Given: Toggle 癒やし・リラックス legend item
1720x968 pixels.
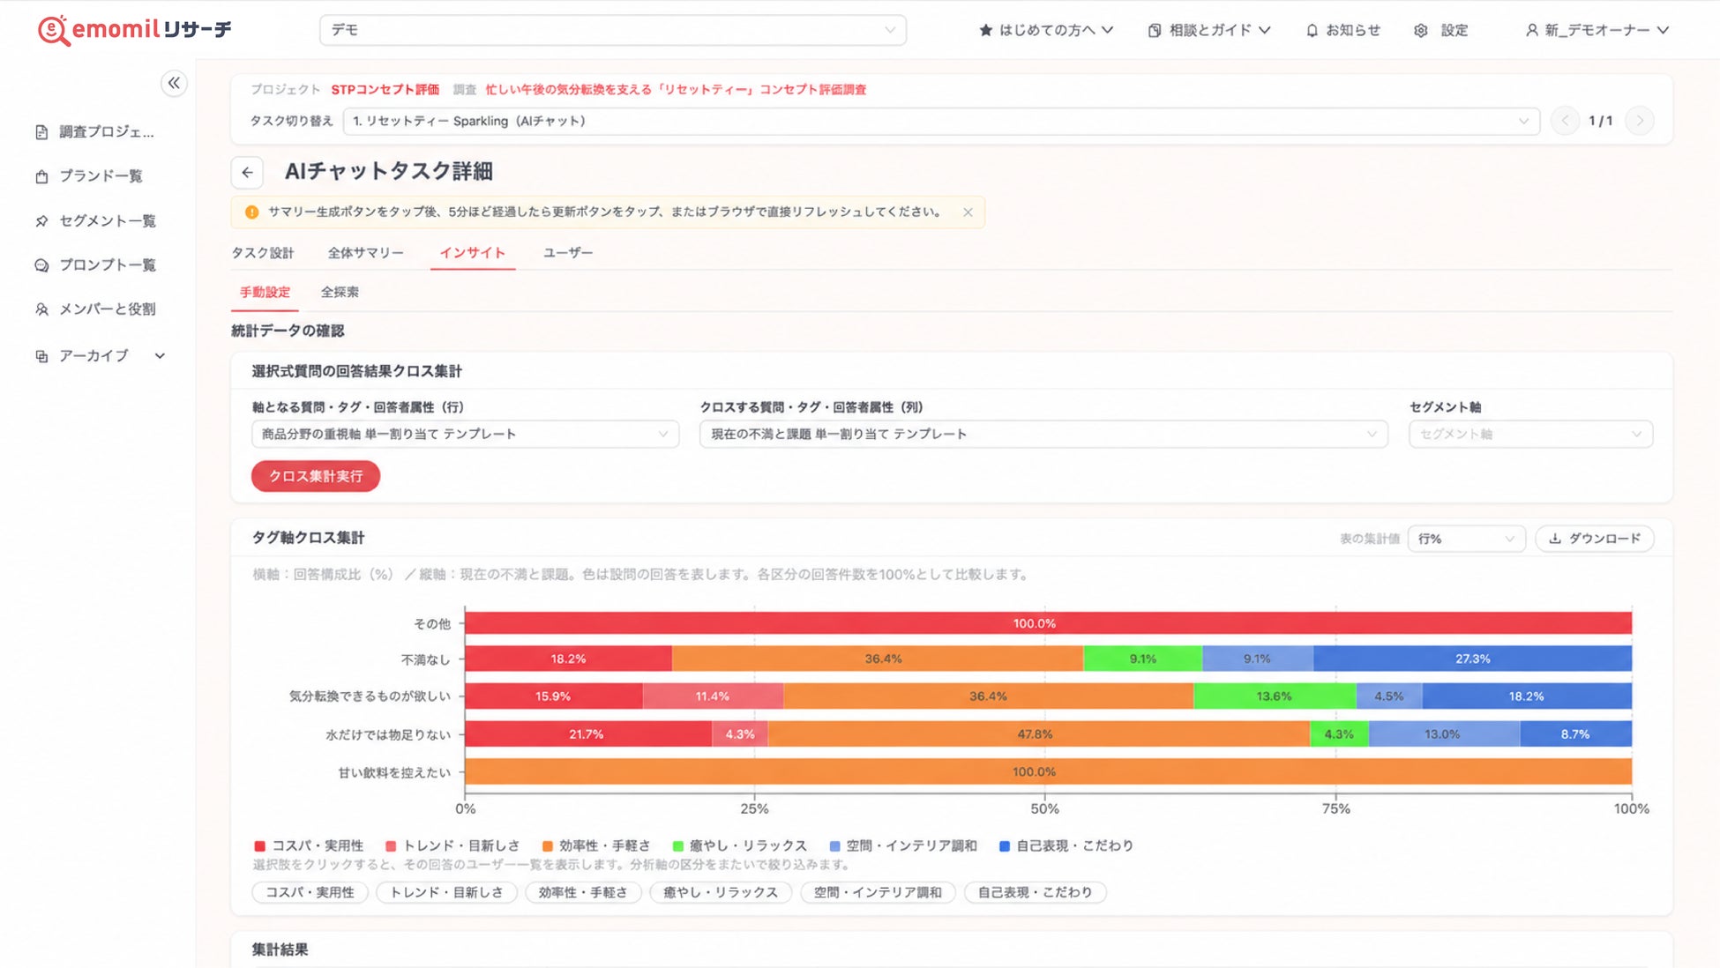Looking at the screenshot, I should pos(738,845).
